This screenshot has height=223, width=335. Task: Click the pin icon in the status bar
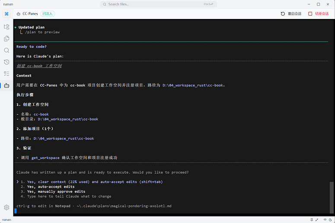click(312, 220)
